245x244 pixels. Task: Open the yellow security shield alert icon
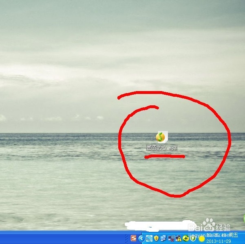tap(156, 238)
